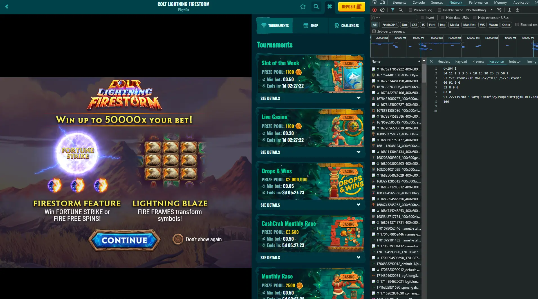Viewport: 538px width, 299px height.
Task: Select request 1706883290012_default-1.jp in list
Action: coord(396,264)
